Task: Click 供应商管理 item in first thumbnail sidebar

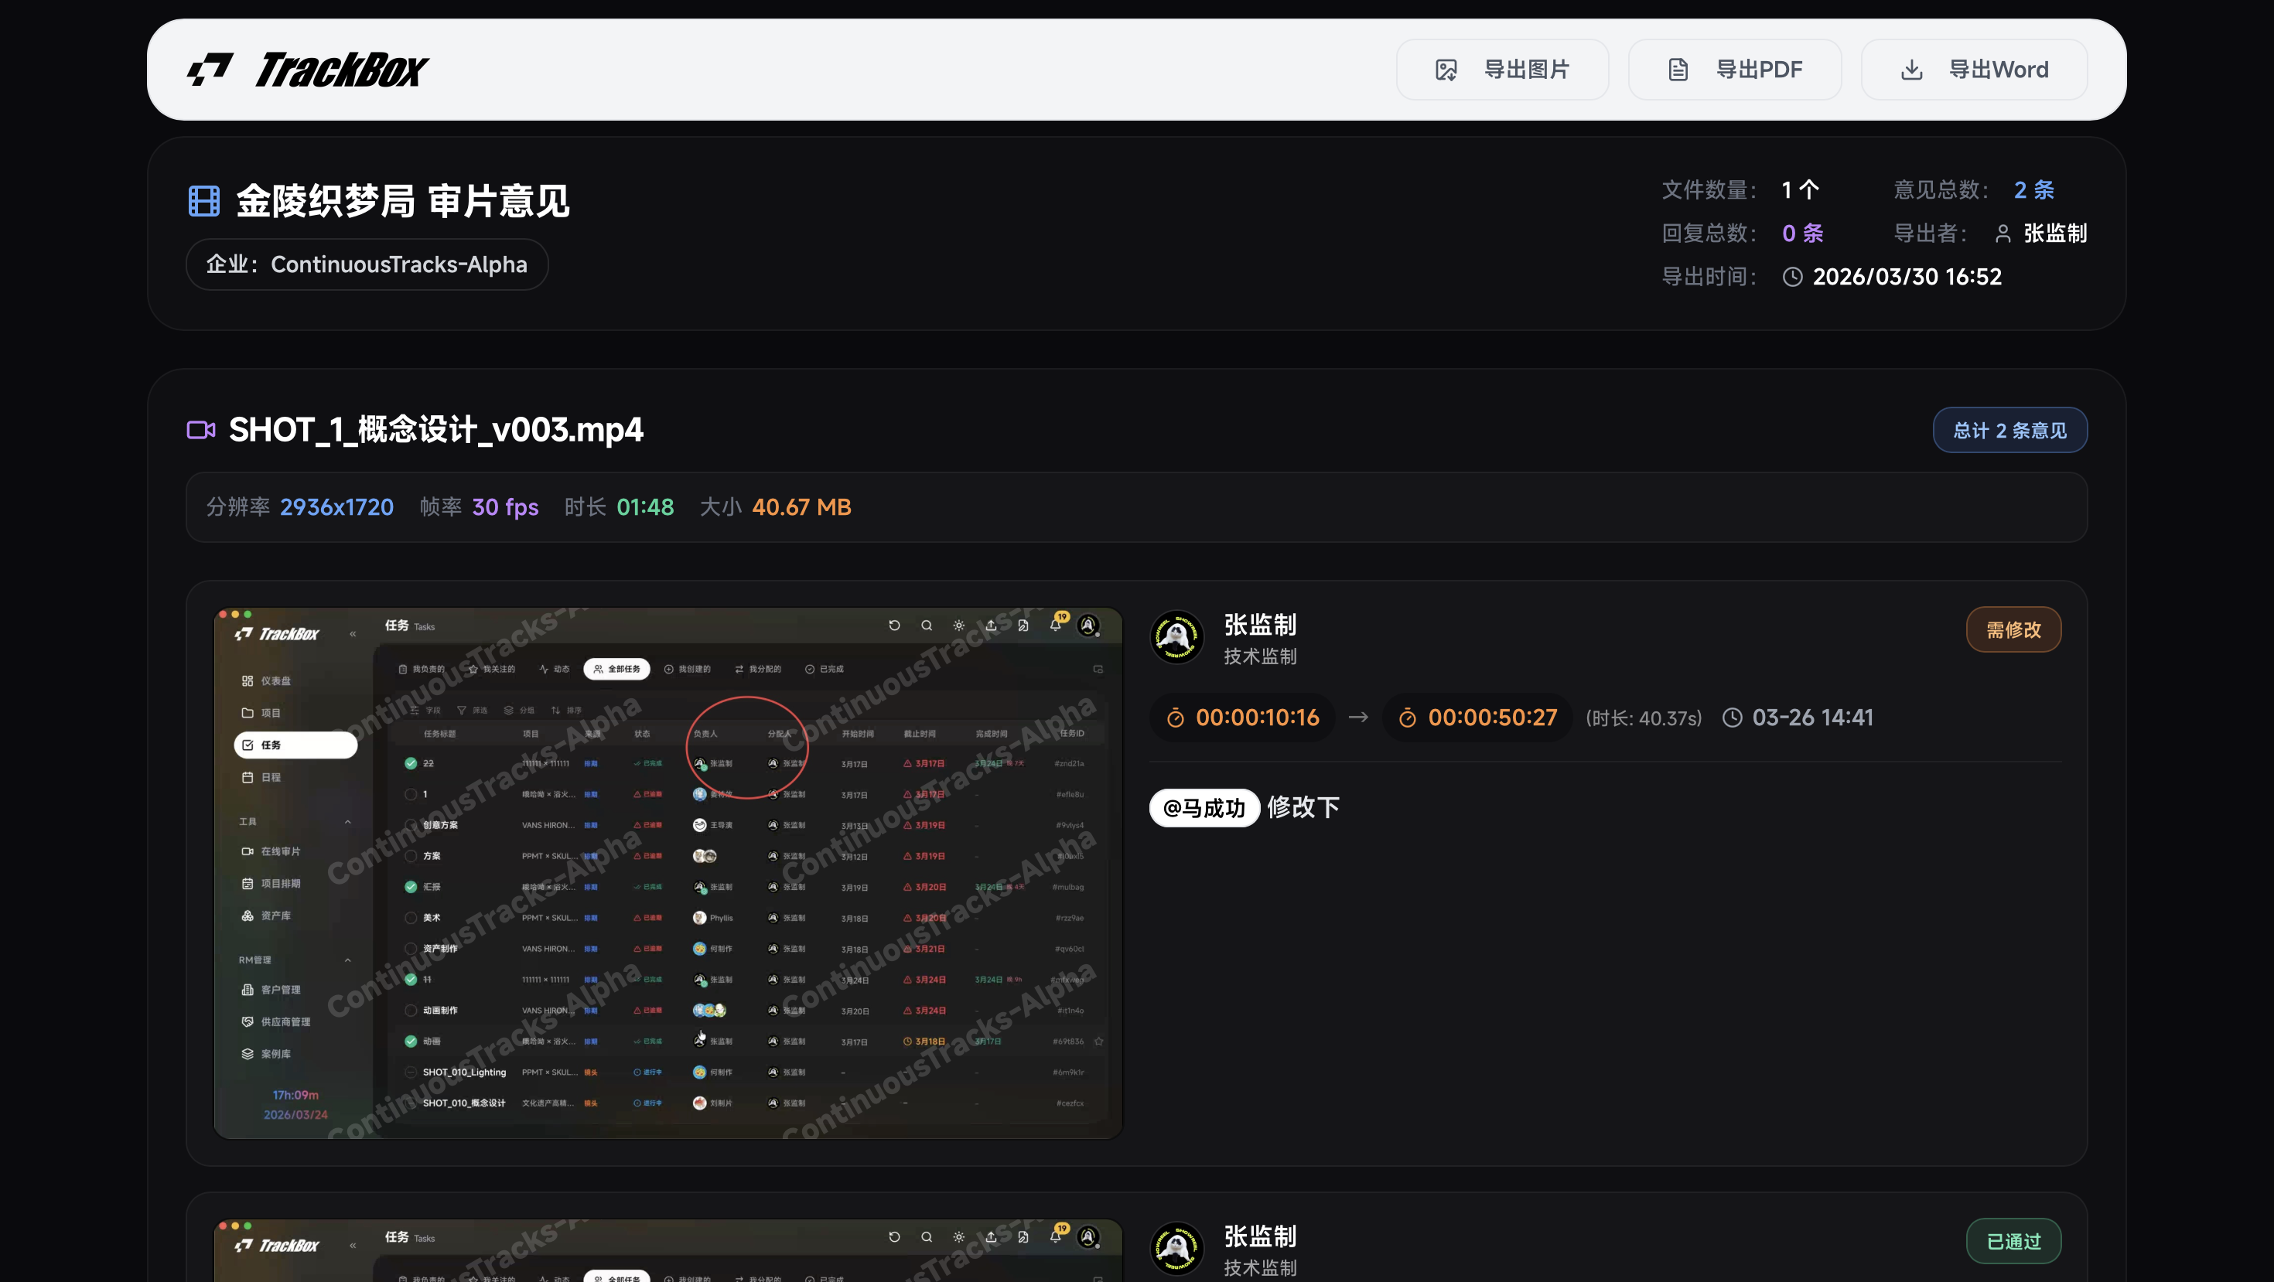Action: coord(276,1021)
